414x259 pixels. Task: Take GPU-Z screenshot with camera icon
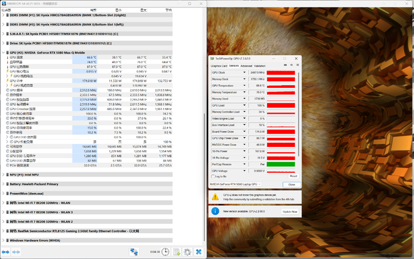285,65
